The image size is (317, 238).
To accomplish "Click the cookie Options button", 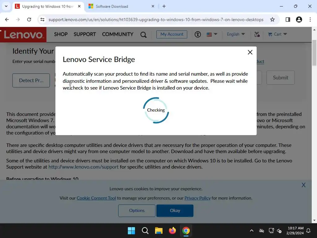I will click(x=137, y=210).
